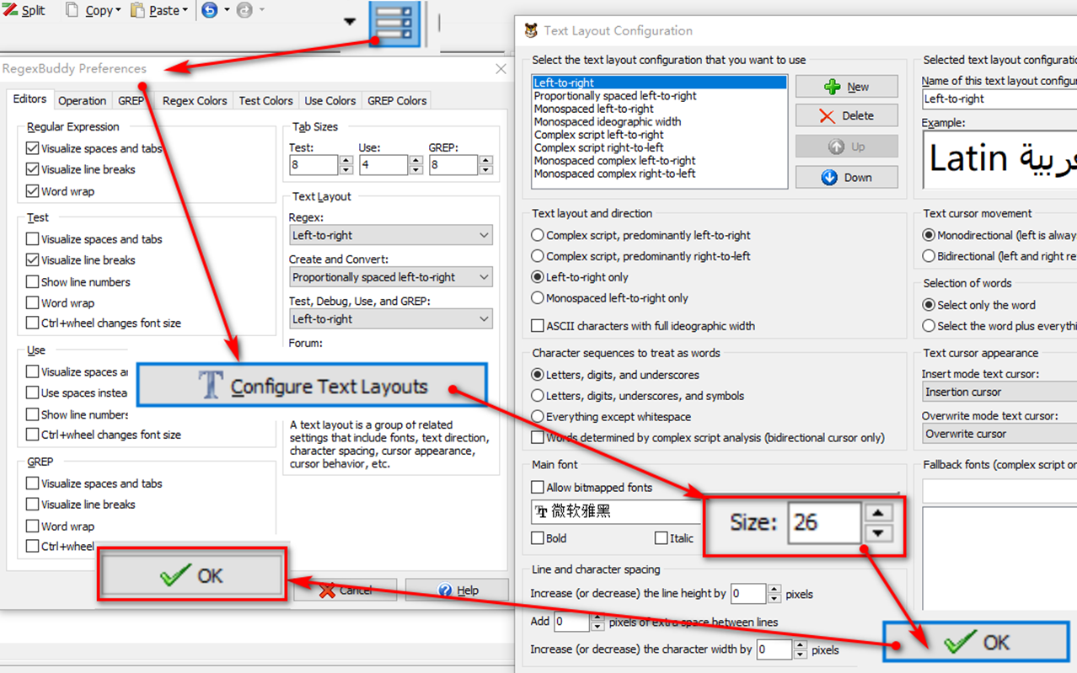The image size is (1077, 673).
Task: Enable Test Word wrap checkbox
Action: pyautogui.click(x=32, y=303)
